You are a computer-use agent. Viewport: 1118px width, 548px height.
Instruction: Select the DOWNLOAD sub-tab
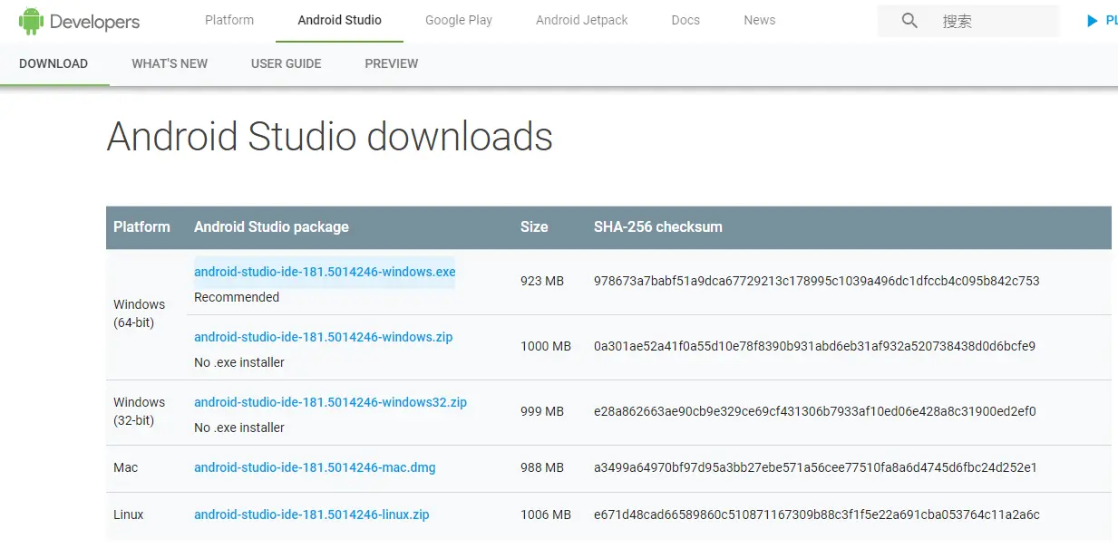(x=53, y=63)
